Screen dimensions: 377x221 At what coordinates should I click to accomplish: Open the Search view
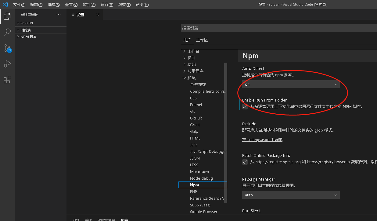(x=7, y=32)
